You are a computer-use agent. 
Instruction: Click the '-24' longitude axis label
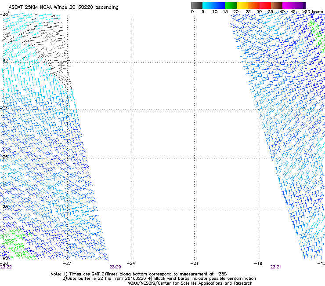(x=131, y=264)
